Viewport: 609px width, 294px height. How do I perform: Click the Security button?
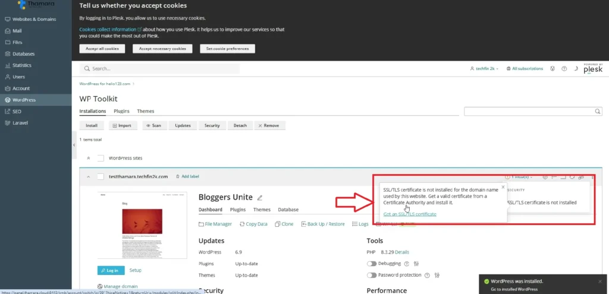coord(212,126)
